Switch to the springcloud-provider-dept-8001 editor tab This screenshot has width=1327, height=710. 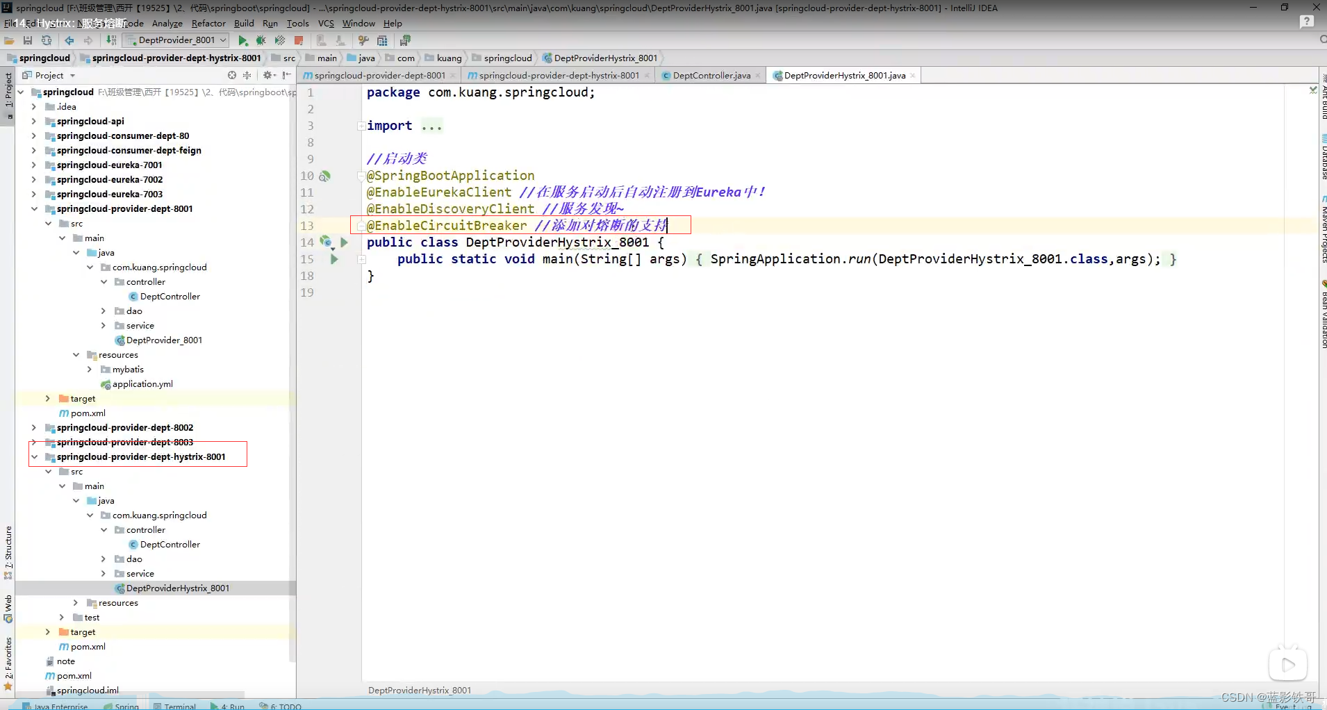(379, 75)
